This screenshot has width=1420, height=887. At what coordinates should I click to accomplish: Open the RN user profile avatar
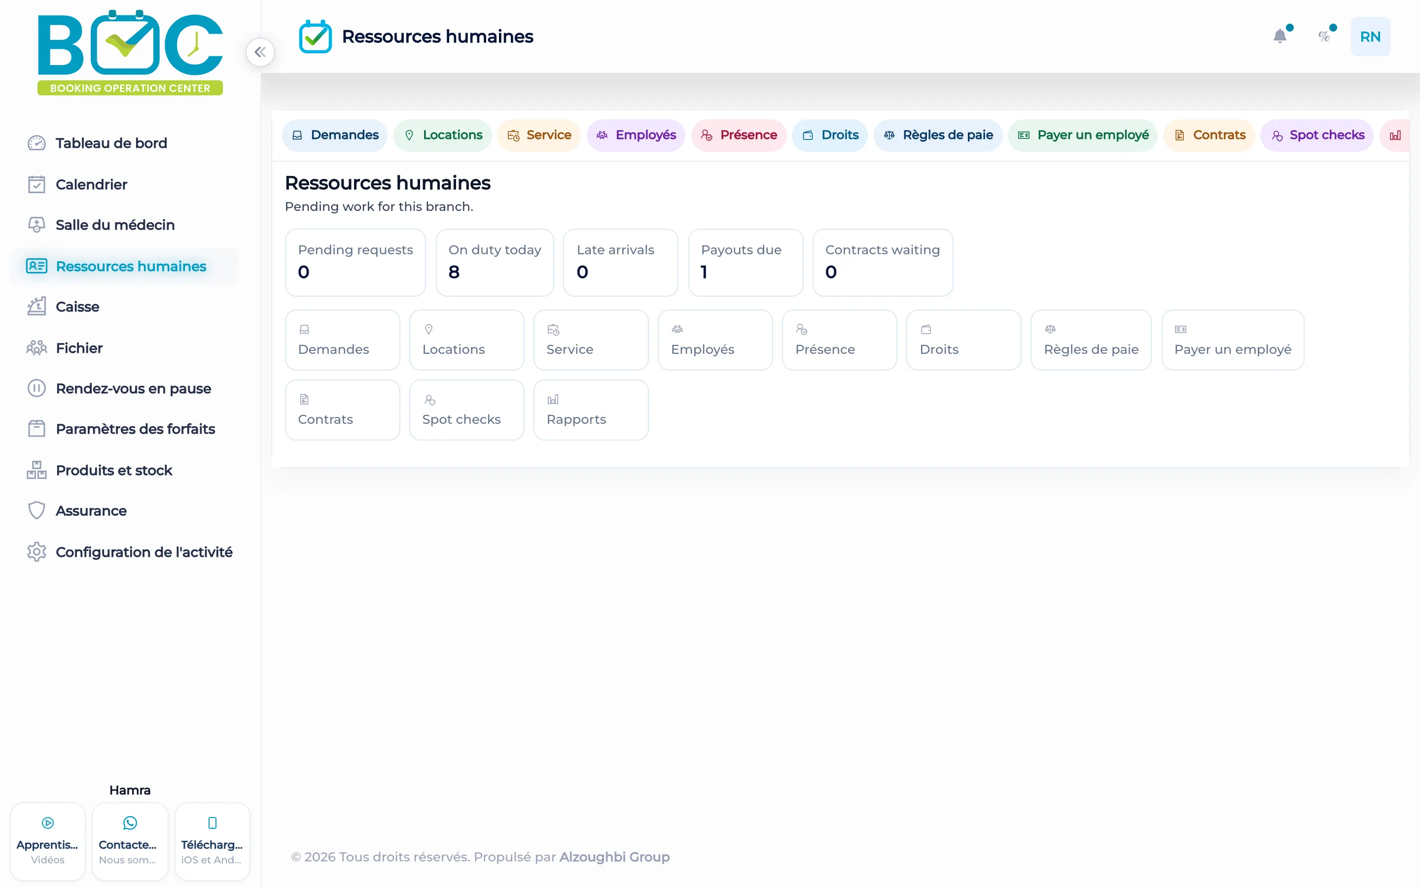tap(1370, 36)
